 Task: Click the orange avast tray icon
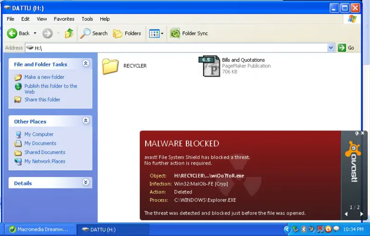(x=328, y=229)
